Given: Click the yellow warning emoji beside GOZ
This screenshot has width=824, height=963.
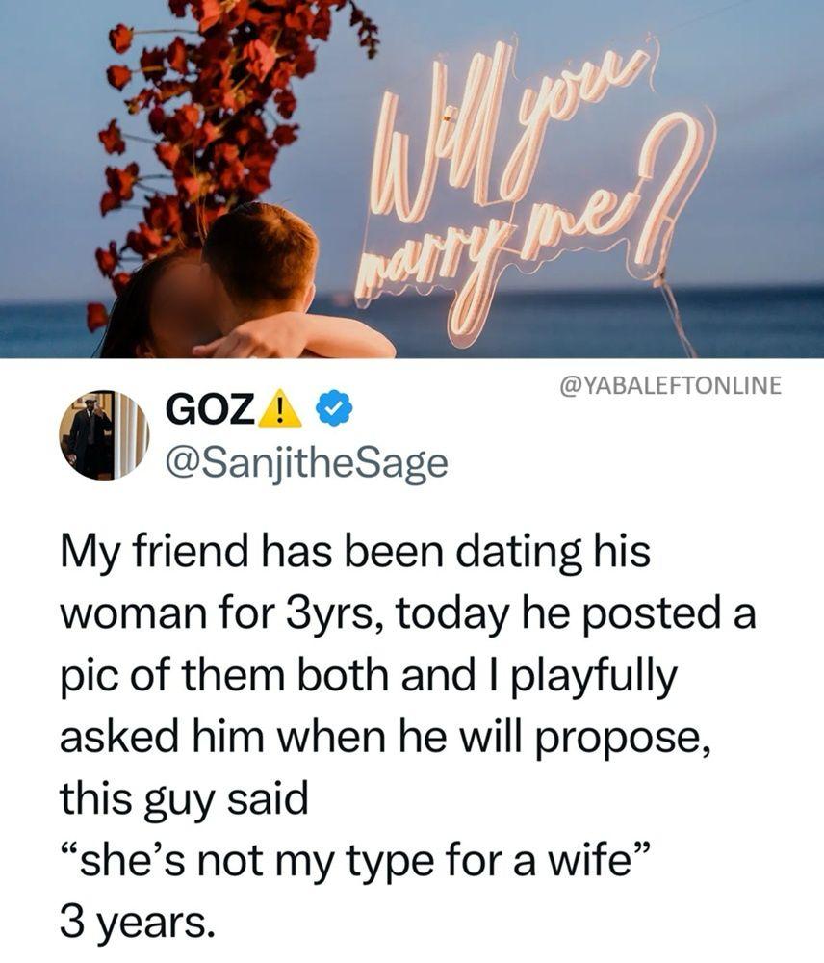Looking at the screenshot, I should 279,408.
